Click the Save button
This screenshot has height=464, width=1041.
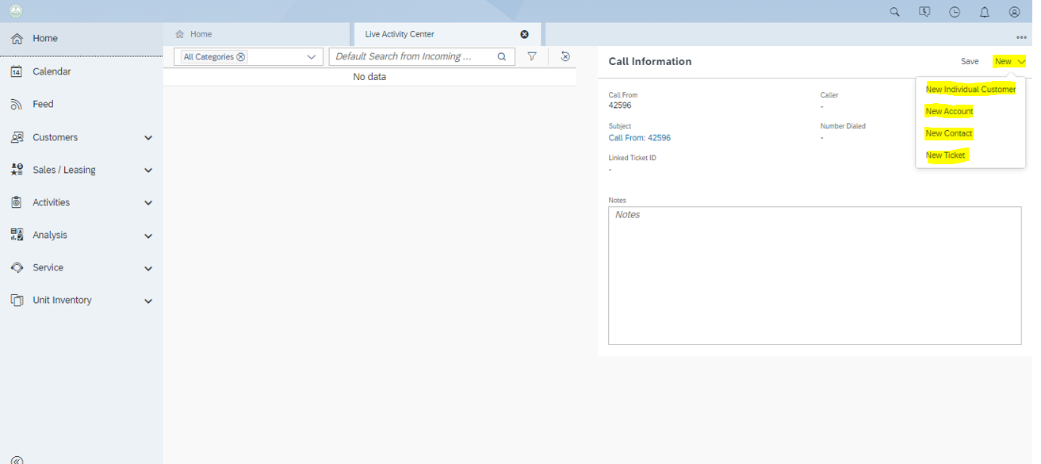(969, 61)
